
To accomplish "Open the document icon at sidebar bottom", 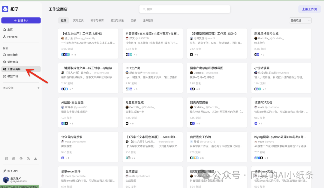I will point(7,159).
